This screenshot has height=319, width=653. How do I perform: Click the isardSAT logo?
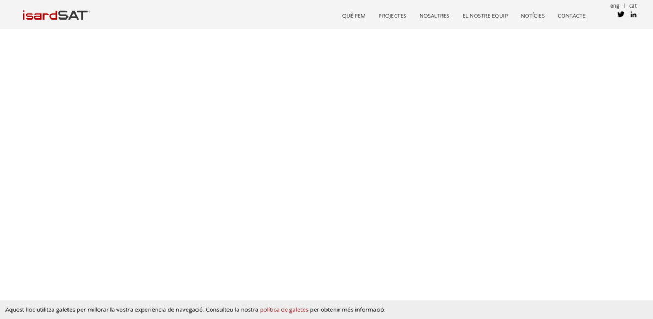56,15
